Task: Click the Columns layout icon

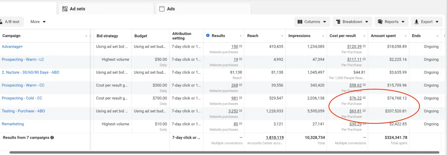Action: click(300, 22)
